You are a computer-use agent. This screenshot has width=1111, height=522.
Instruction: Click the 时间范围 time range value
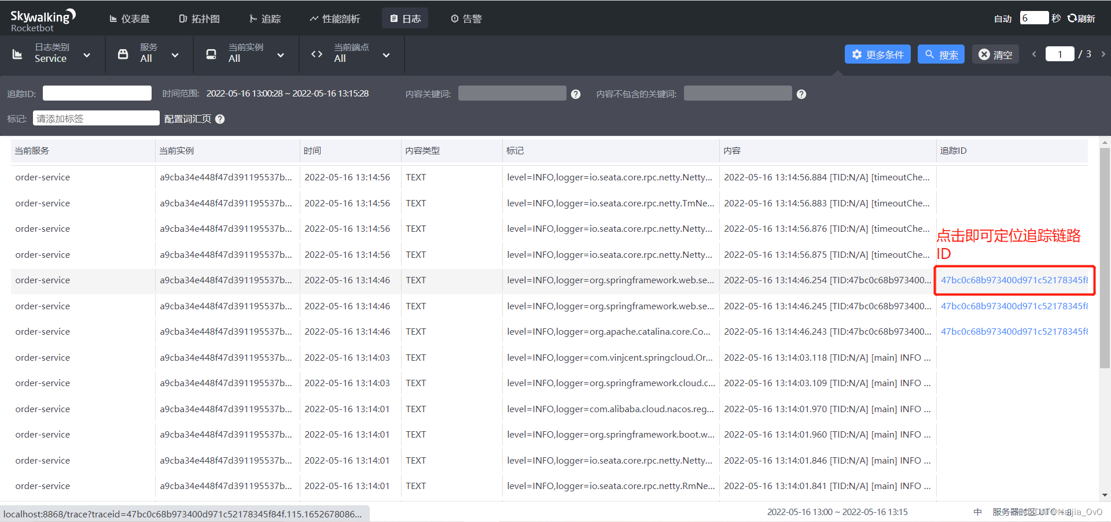click(288, 94)
